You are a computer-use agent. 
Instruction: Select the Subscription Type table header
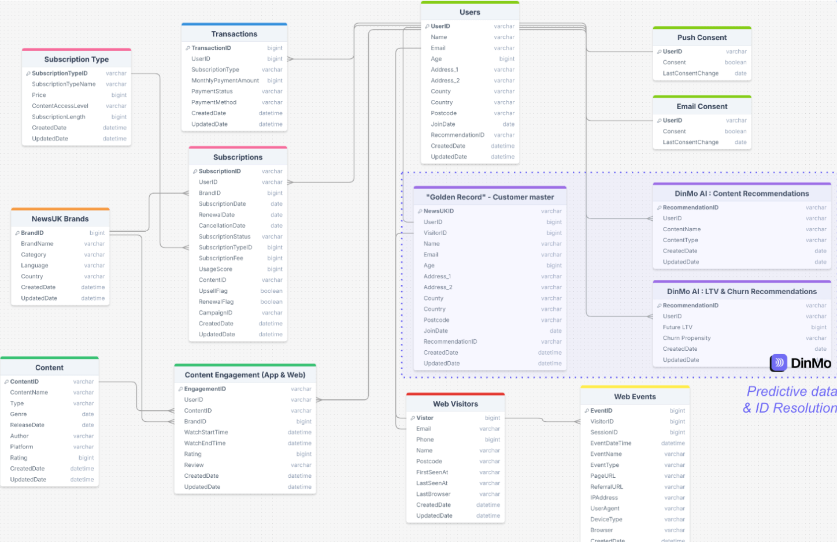(76, 59)
